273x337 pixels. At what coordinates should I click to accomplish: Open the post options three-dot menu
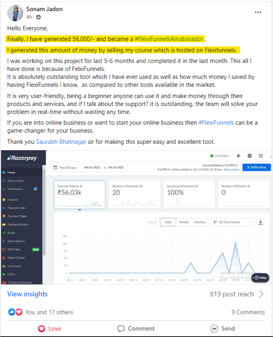(x=258, y=12)
